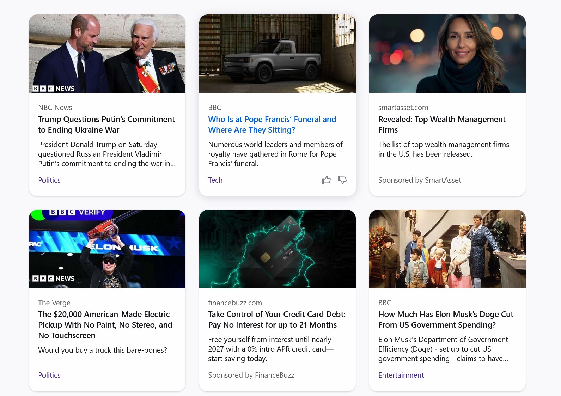Click summary 'Numerous world leaders and members of royalty'
The height and width of the screenshot is (396, 561).
(x=275, y=154)
